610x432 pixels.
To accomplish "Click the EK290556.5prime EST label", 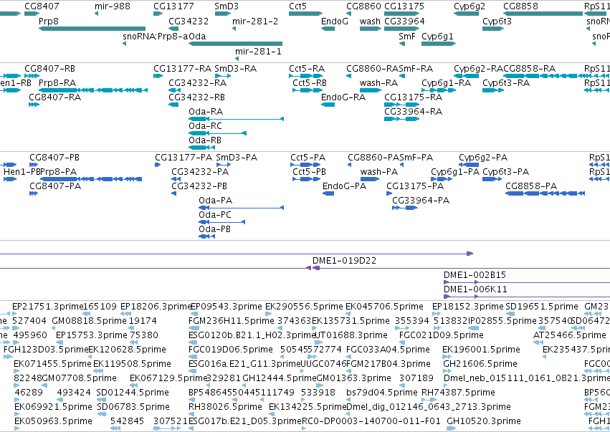I will [x=304, y=307].
